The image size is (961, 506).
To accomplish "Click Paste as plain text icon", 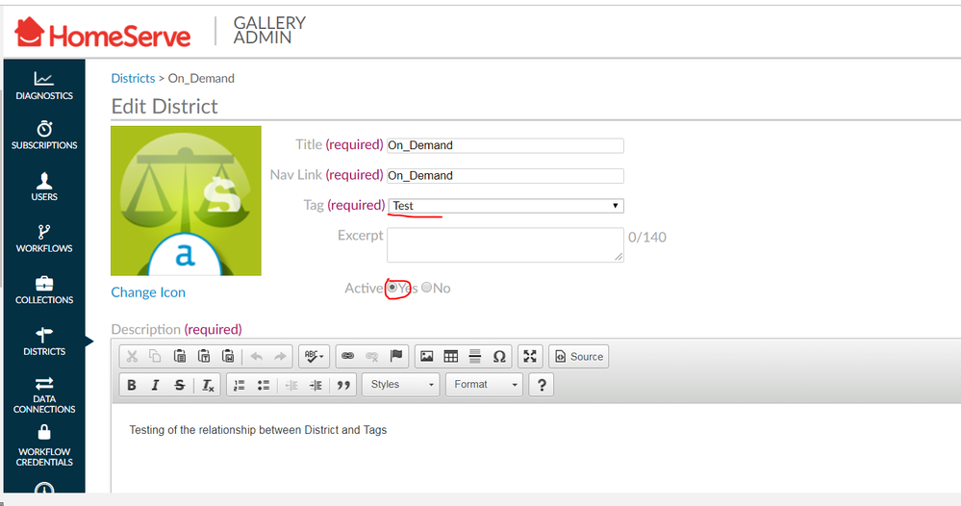I will (x=204, y=356).
